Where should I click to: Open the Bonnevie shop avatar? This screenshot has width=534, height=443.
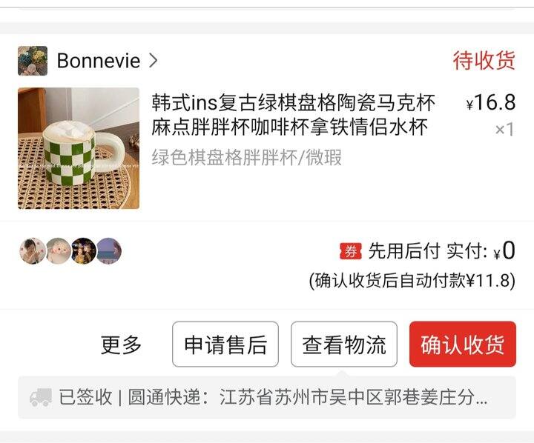pyautogui.click(x=33, y=61)
